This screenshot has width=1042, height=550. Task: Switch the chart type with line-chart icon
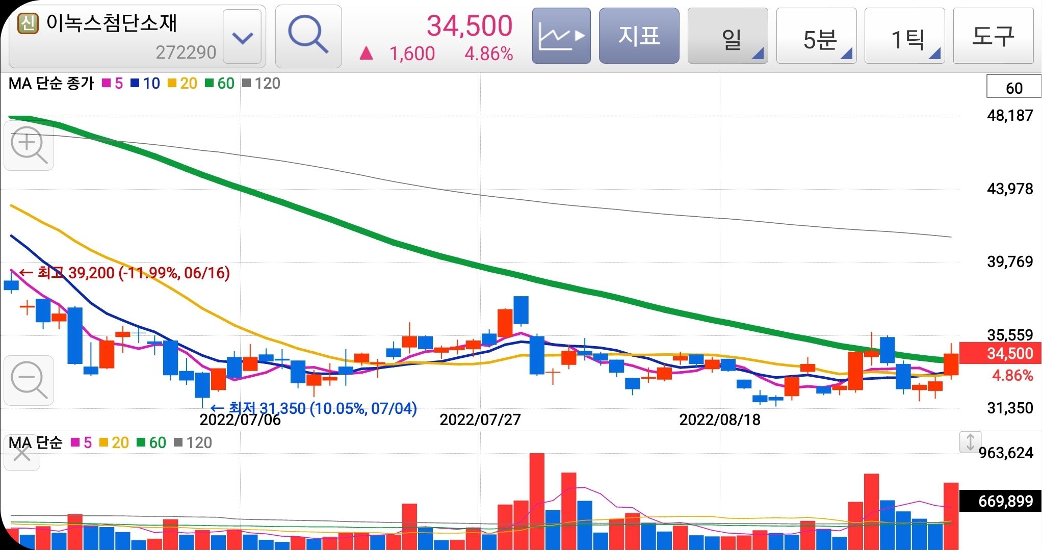click(x=561, y=36)
